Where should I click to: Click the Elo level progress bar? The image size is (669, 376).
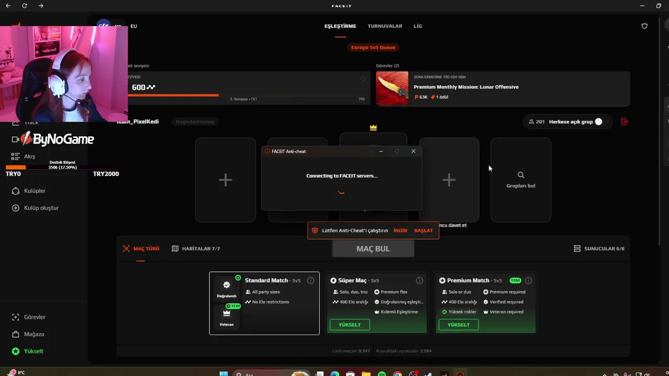click(246, 95)
